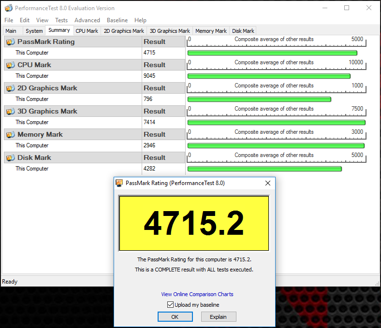Open the View menu

point(42,20)
